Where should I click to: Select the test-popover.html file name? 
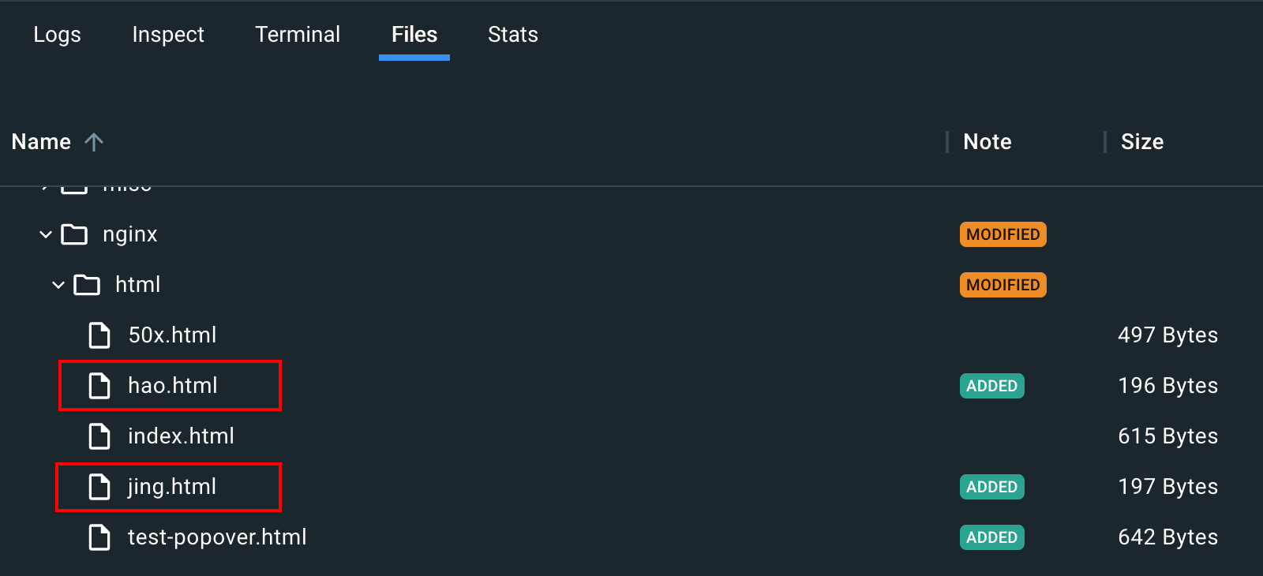click(217, 537)
